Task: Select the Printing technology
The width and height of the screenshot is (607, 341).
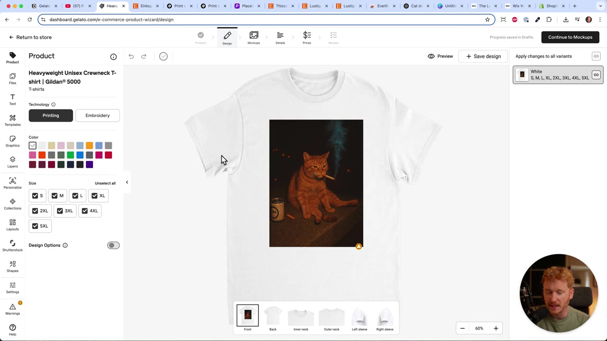Action: pos(51,116)
